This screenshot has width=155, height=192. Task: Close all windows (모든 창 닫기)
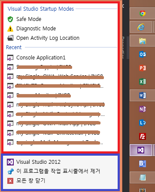pyautogui.click(x=30, y=180)
